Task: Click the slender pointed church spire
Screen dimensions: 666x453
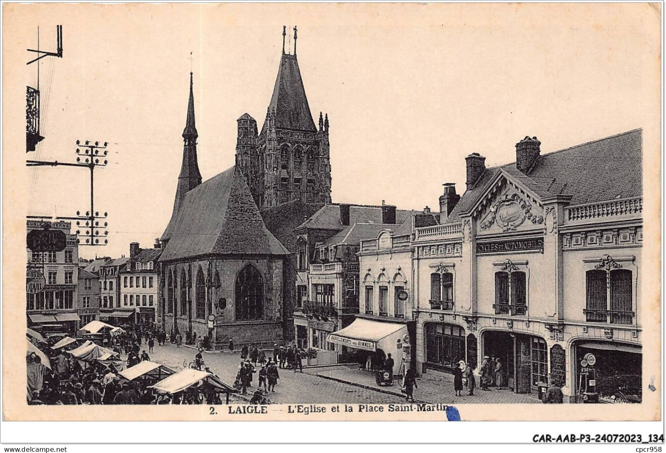Action: (x=190, y=135)
